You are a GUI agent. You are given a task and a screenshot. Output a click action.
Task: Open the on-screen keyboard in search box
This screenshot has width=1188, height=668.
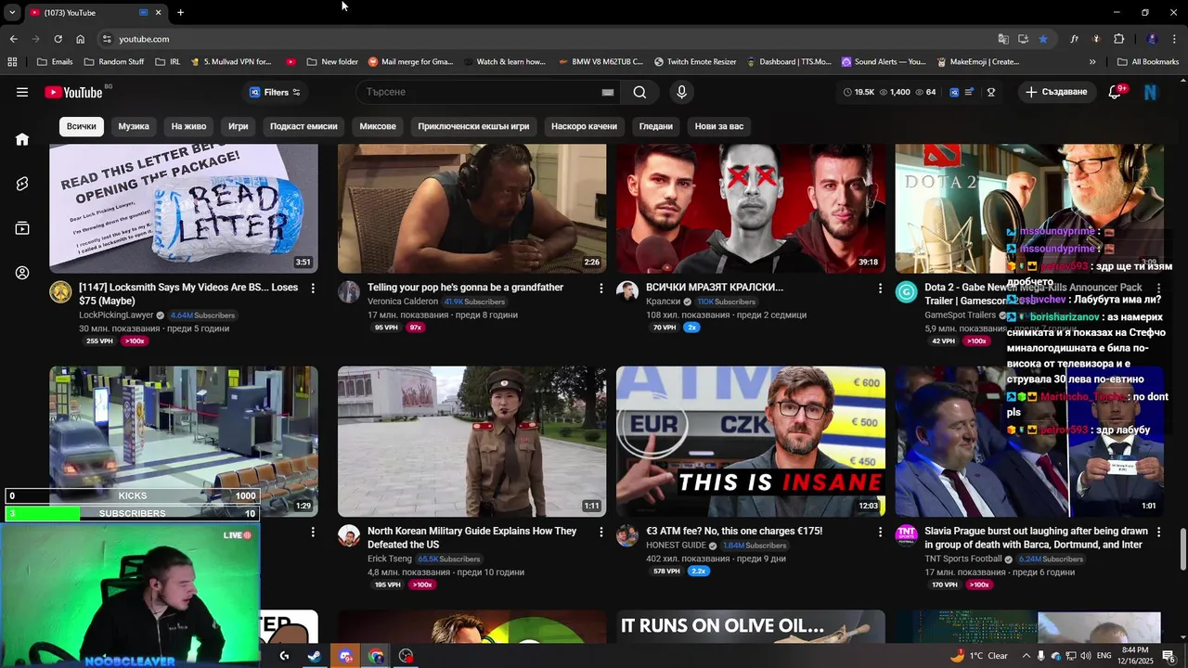pyautogui.click(x=607, y=92)
